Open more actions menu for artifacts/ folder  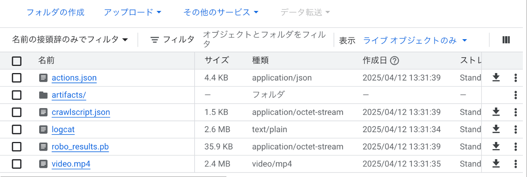[516, 95]
